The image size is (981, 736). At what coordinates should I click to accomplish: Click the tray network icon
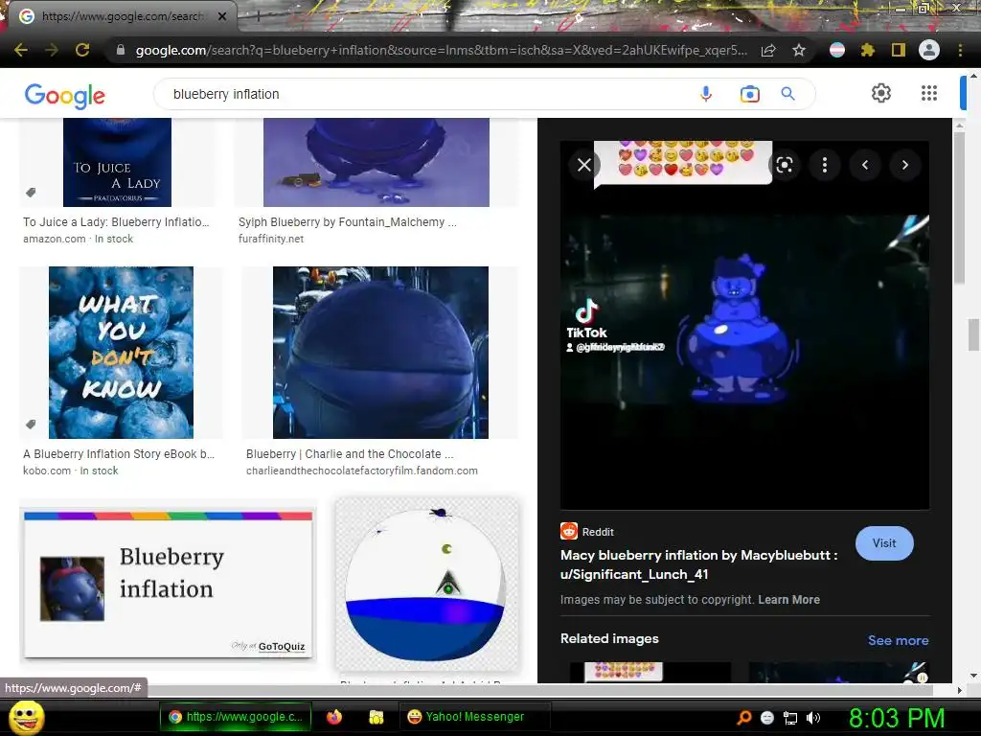(x=790, y=719)
